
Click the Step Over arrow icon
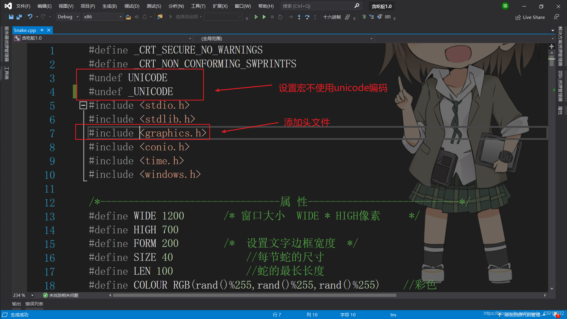point(307,17)
